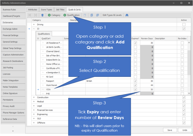The height and width of the screenshot is (136, 193).
Task: Click the Save button
Action: pyautogui.click(x=170, y=130)
